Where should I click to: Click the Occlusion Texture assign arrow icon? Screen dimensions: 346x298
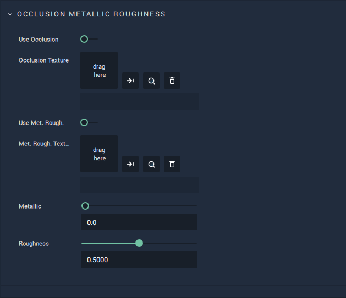click(x=130, y=81)
